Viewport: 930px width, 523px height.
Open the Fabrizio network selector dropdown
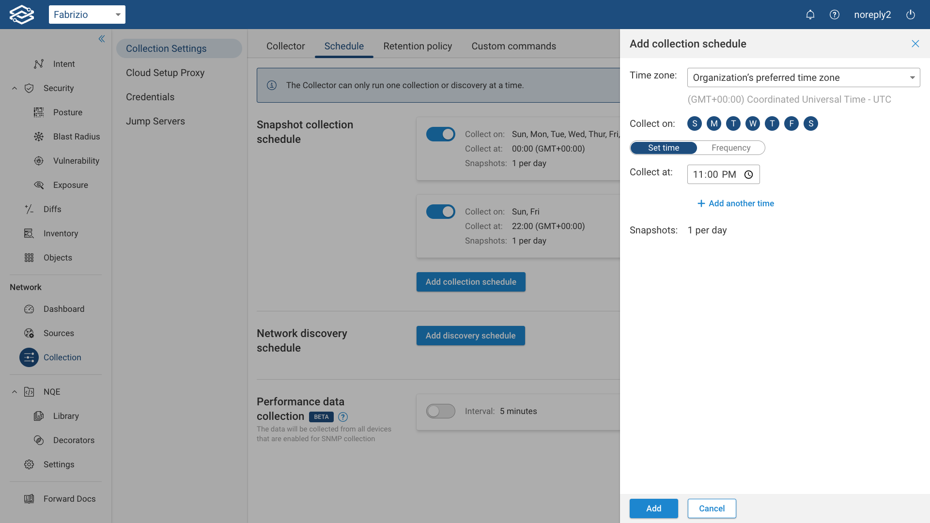pos(87,15)
